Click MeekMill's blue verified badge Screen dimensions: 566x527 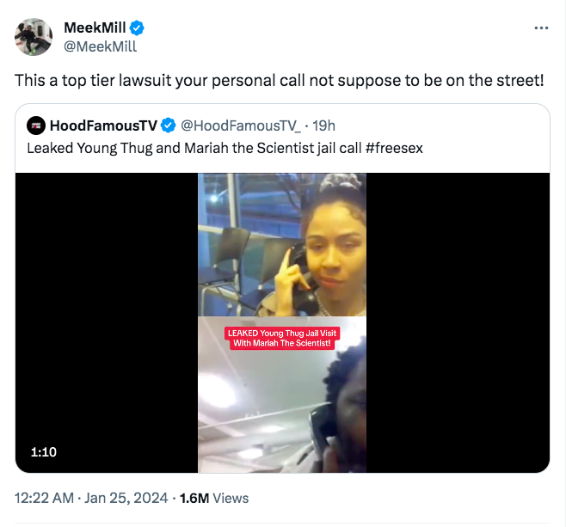coord(135,28)
